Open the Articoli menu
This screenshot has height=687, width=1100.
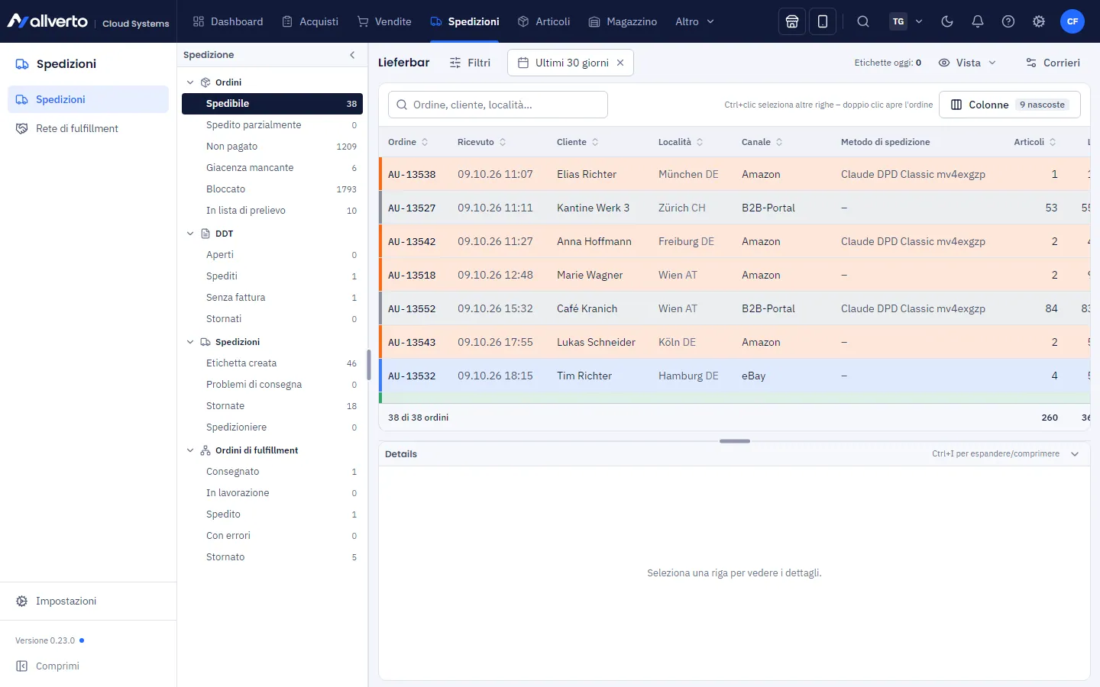click(544, 21)
